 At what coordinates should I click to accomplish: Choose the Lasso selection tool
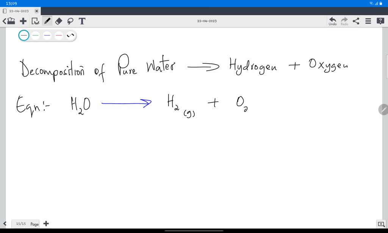pyautogui.click(x=70, y=21)
